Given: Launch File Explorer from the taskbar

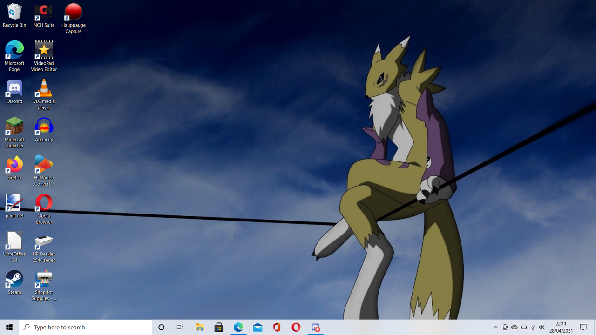Looking at the screenshot, I should tap(200, 327).
